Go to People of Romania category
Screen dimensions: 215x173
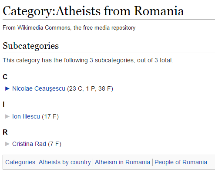pos(181,162)
